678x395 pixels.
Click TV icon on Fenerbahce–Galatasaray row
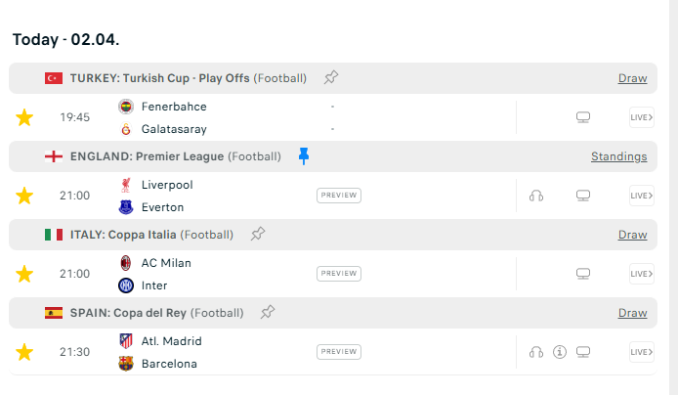tap(583, 117)
